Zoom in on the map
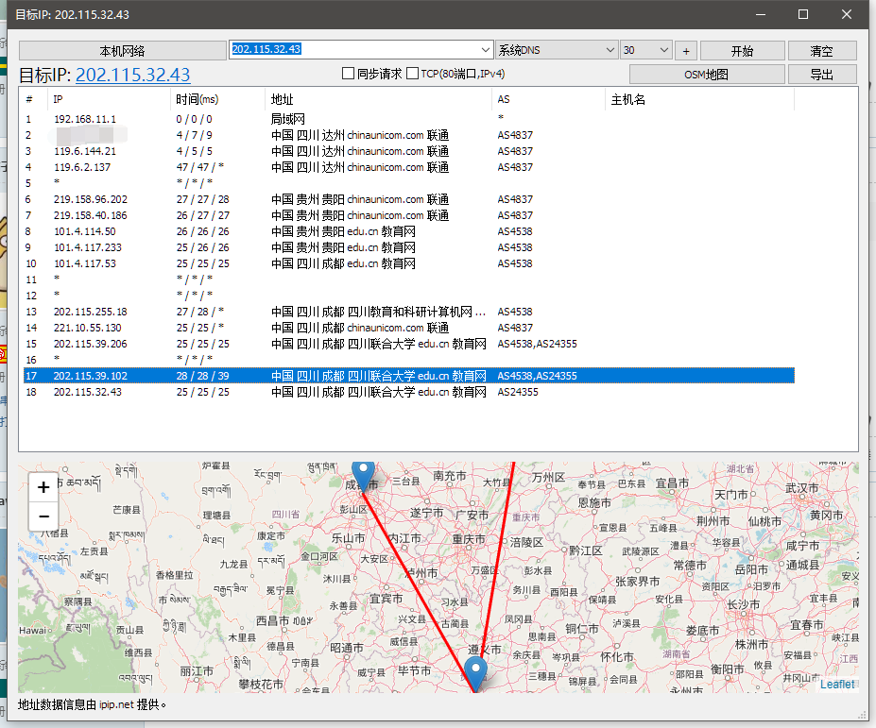This screenshot has width=876, height=728. click(x=43, y=487)
